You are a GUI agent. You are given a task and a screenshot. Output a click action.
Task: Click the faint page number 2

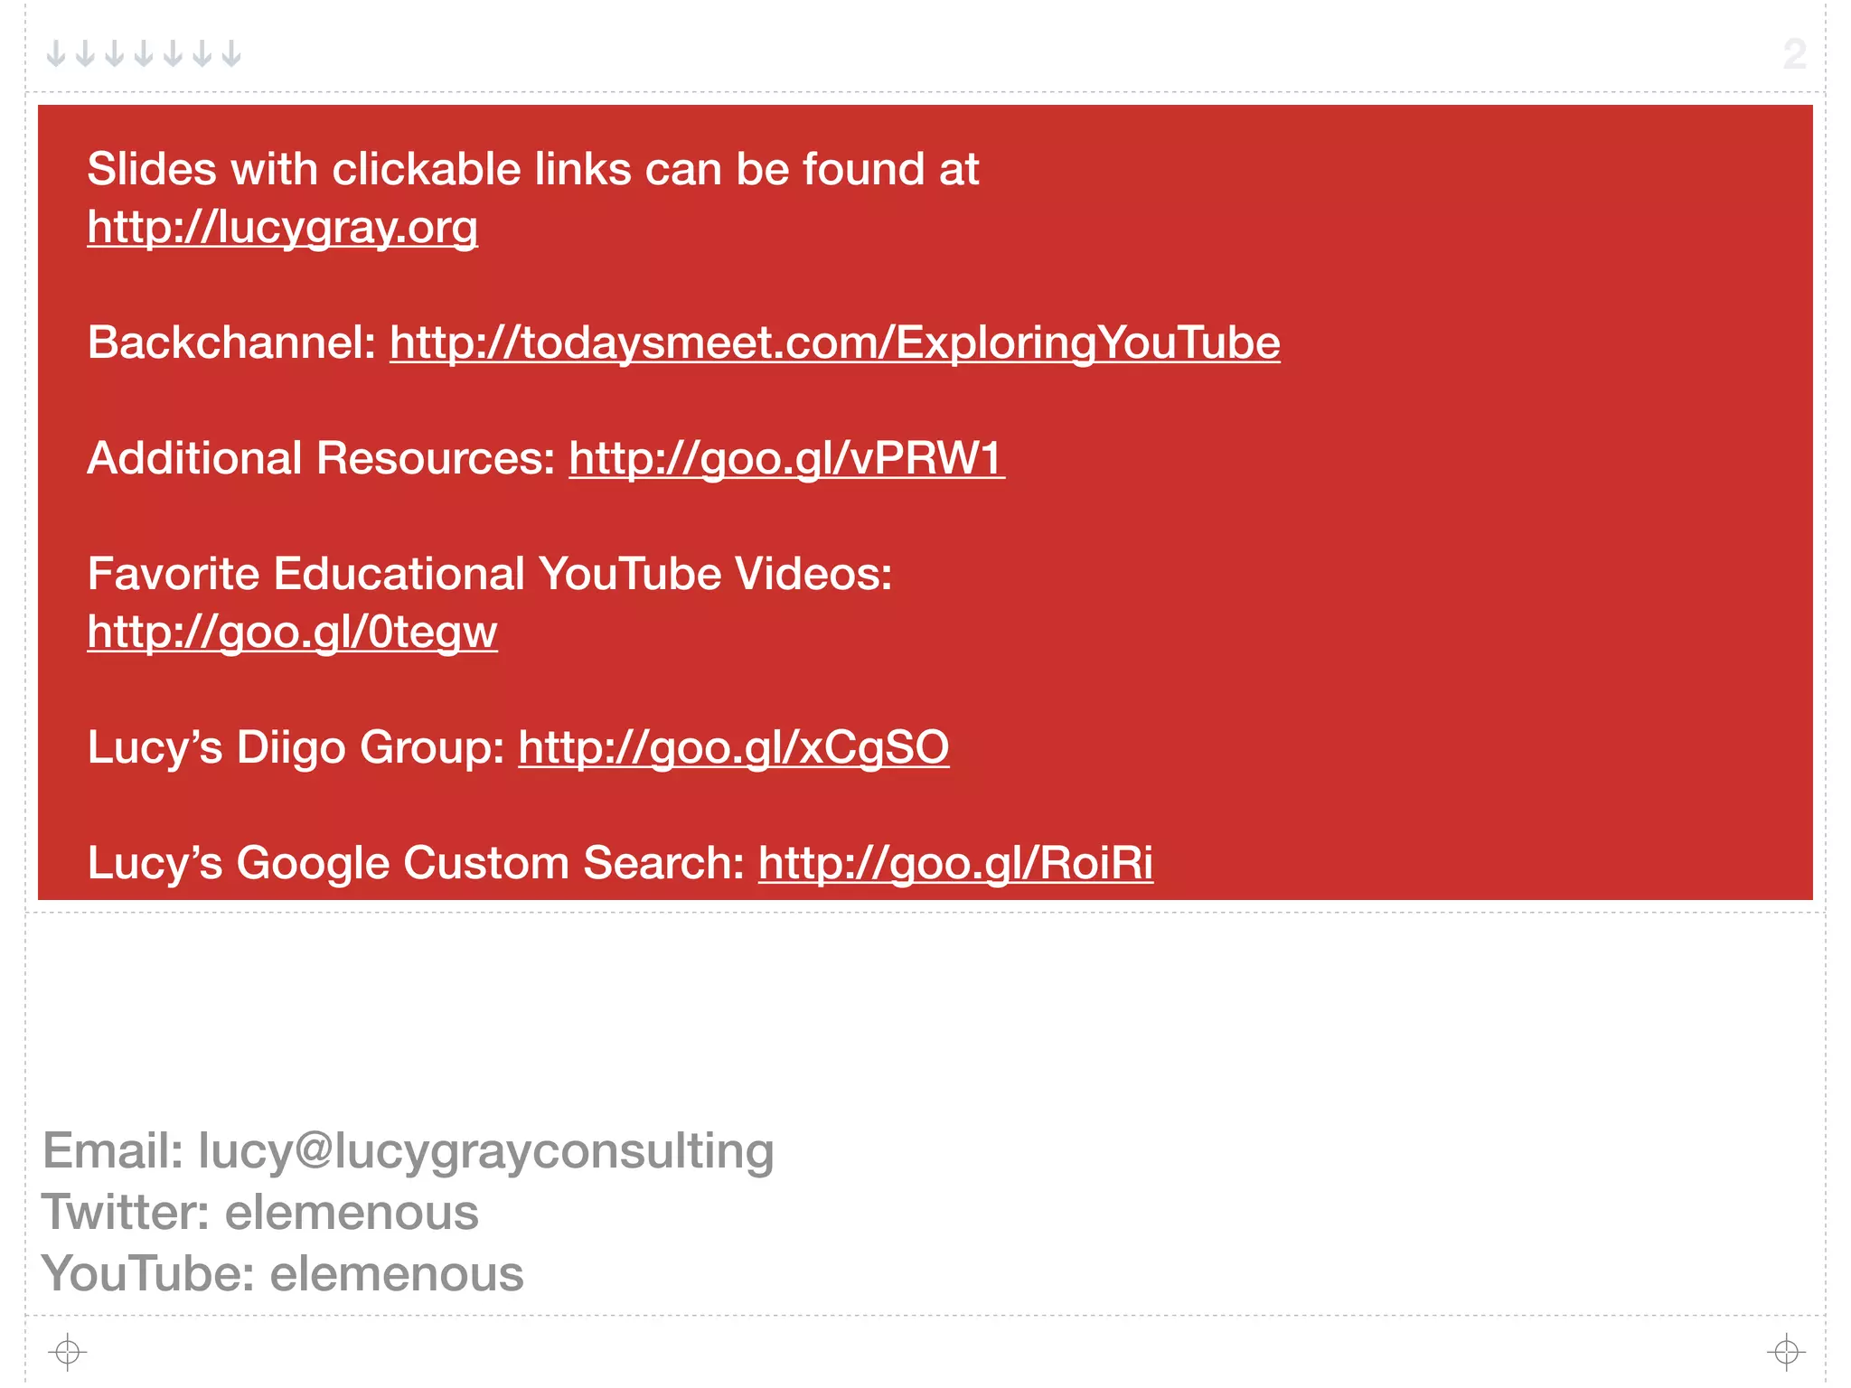coord(1794,54)
